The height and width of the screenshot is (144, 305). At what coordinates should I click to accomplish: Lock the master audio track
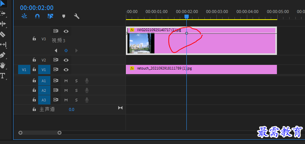click(x=34, y=109)
